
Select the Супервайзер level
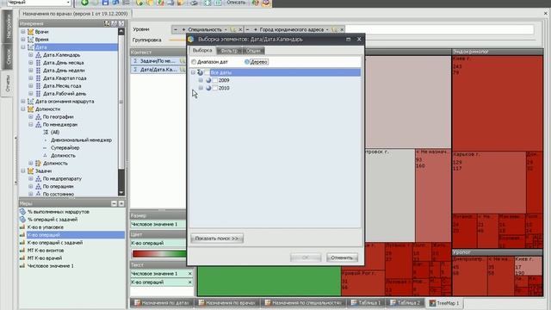coord(65,147)
